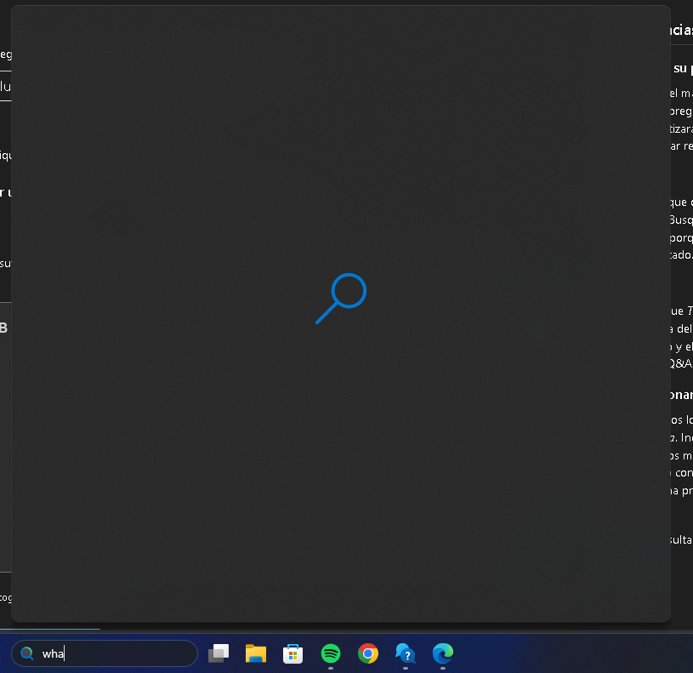Launch Microsoft Store from the taskbar
693x673 pixels.
click(293, 653)
